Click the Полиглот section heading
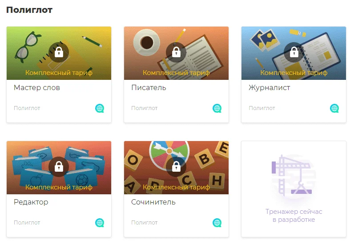This screenshot has width=350, height=244. (29, 10)
